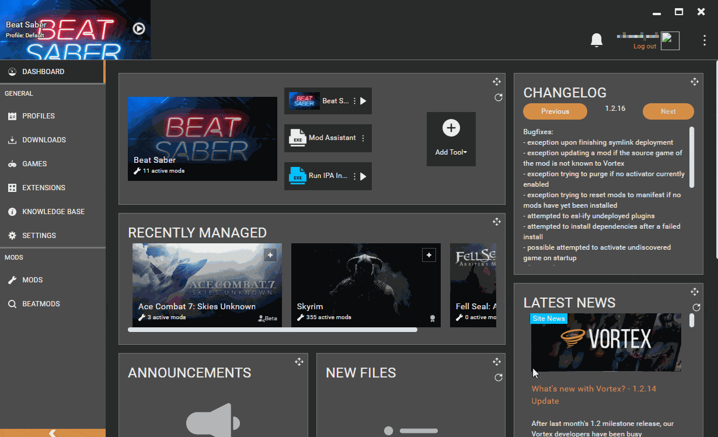This screenshot has height=437, width=718.
Task: Click the Mods wrench icon
Action: (x=12, y=280)
